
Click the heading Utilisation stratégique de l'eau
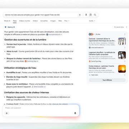20,68
